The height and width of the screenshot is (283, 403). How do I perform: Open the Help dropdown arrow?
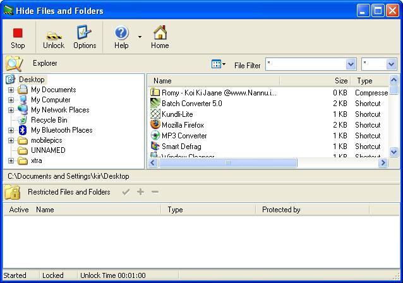coord(140,37)
